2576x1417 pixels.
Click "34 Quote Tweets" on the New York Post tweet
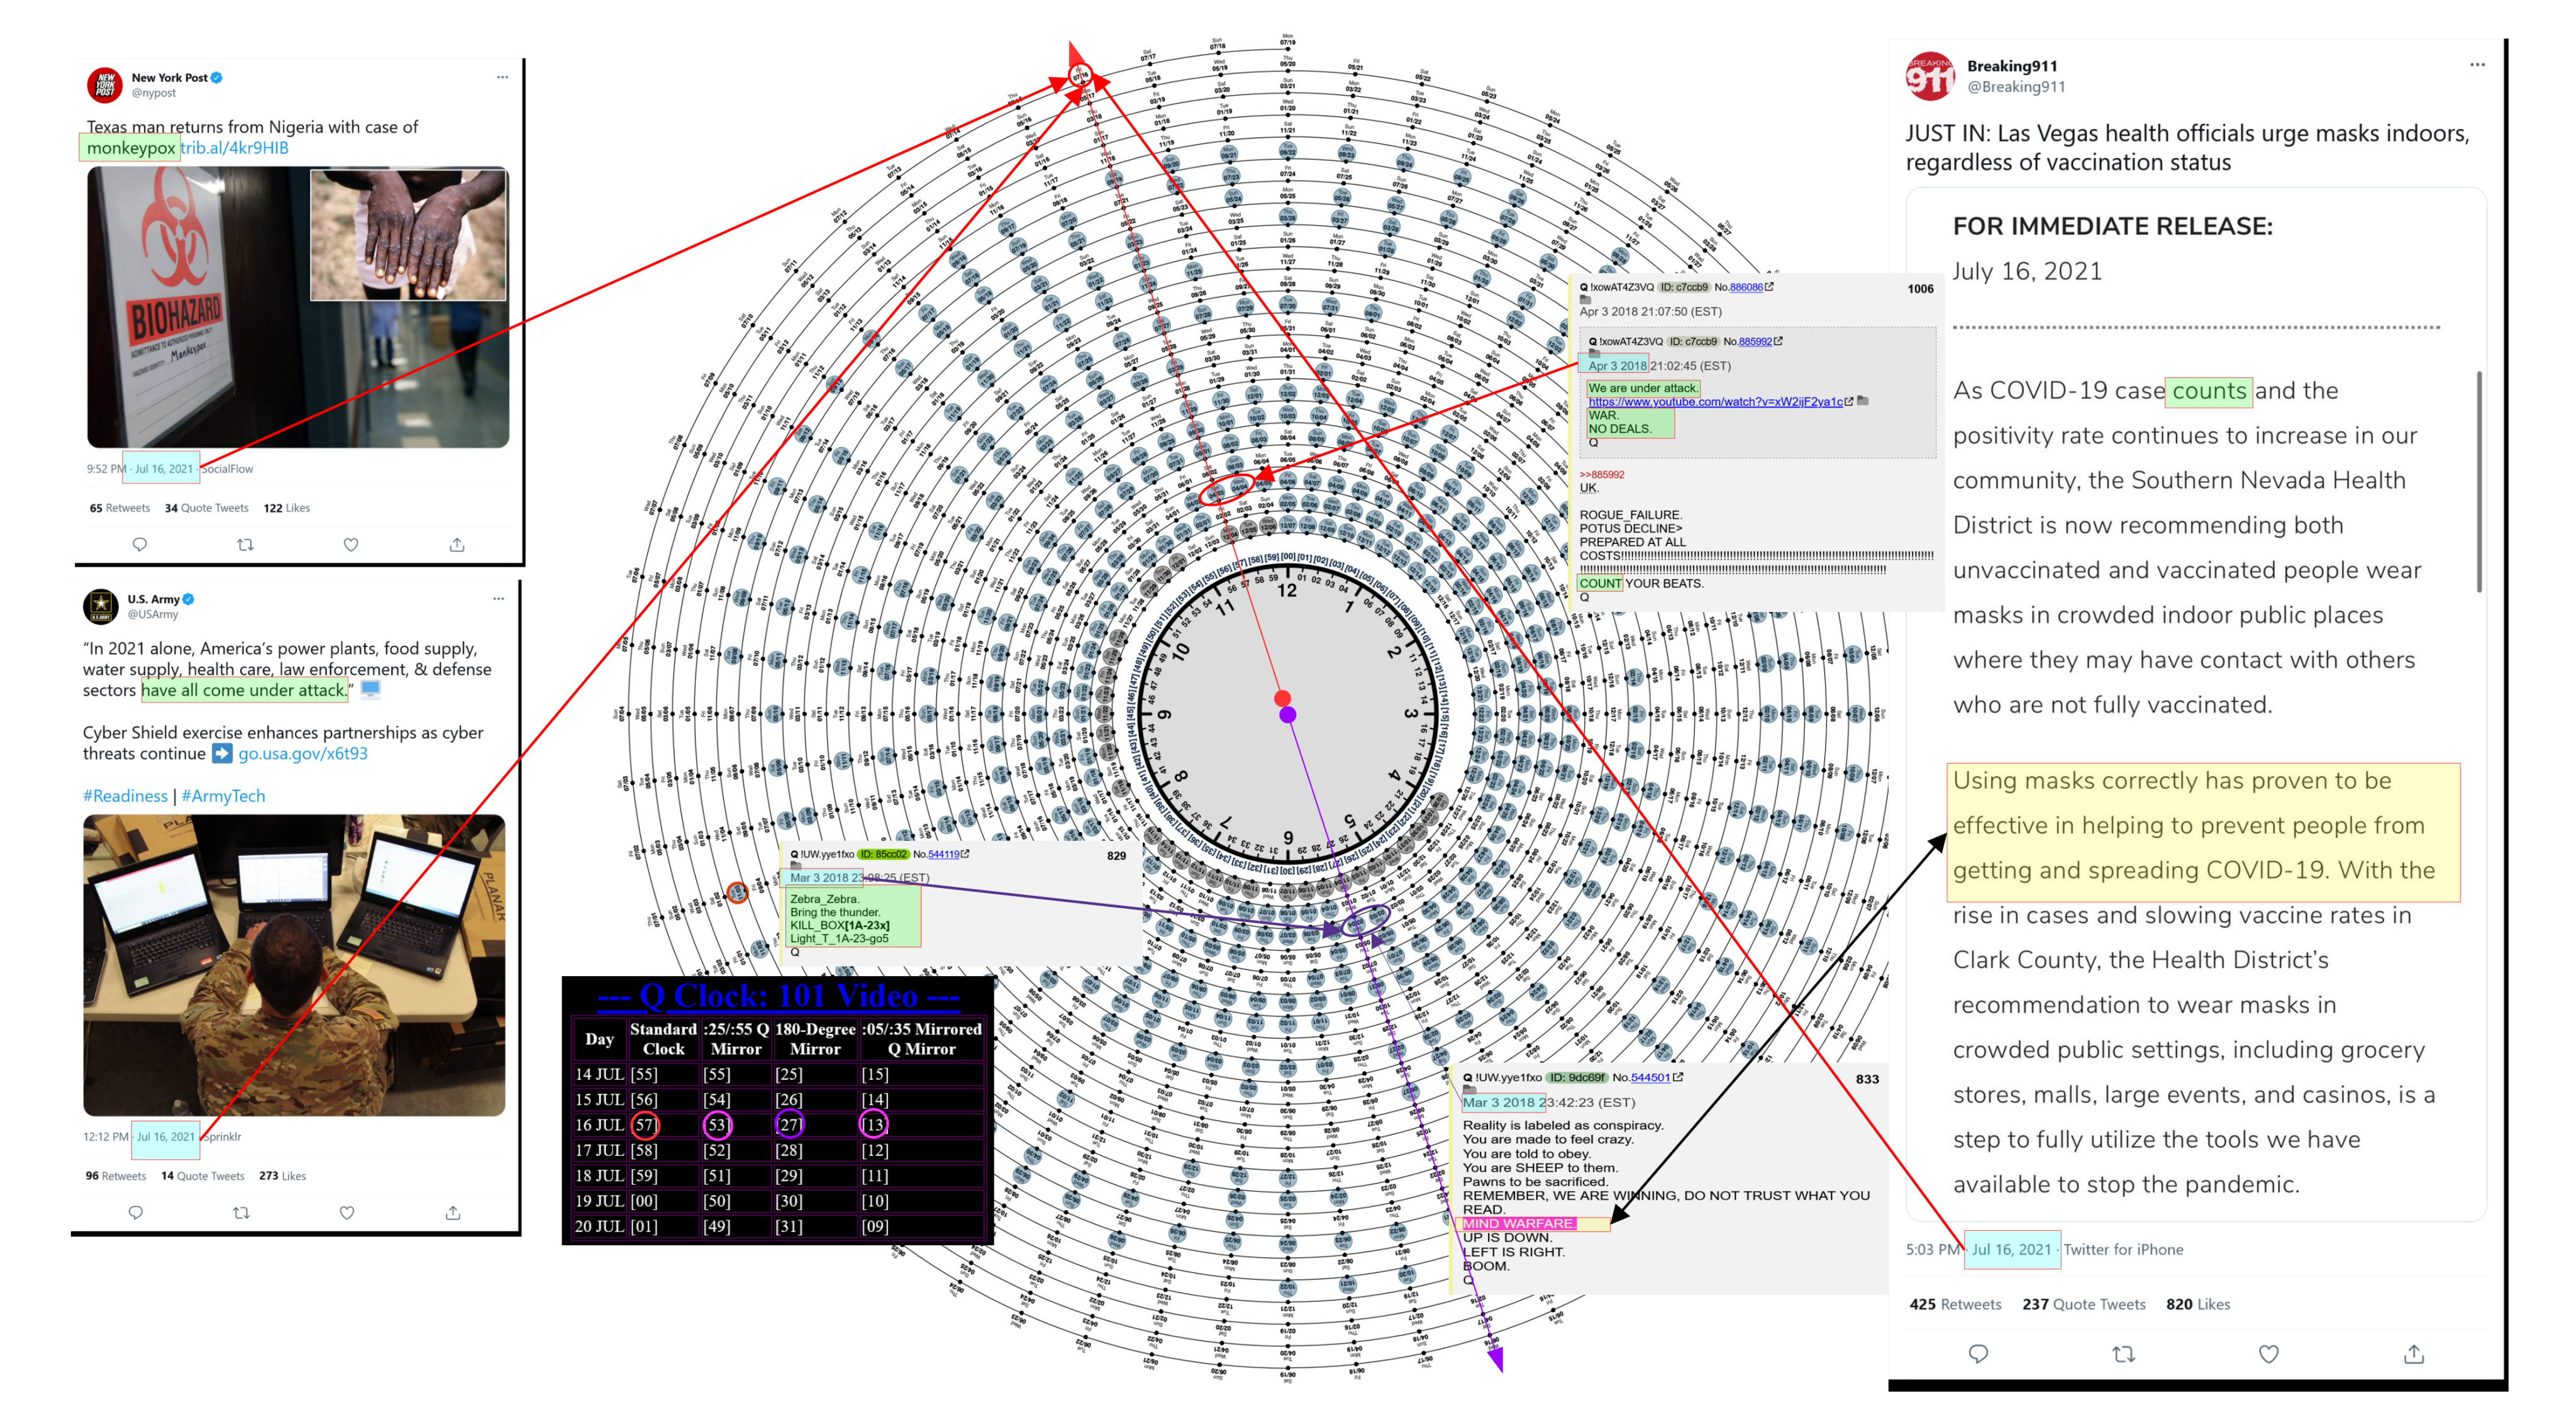click(x=206, y=508)
